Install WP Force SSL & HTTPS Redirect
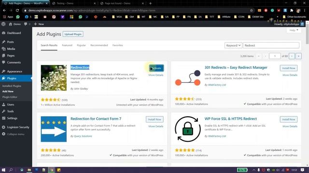This screenshot has width=309, height=173. pyautogui.click(x=289, y=119)
